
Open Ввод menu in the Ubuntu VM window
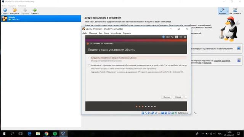coord(106,33)
